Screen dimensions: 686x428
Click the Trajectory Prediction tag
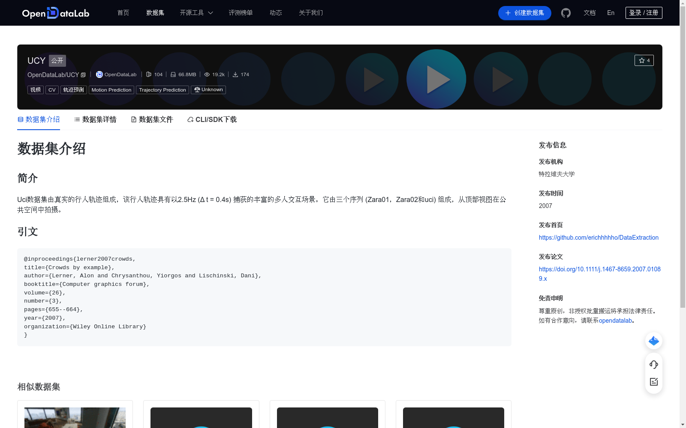pyautogui.click(x=162, y=90)
